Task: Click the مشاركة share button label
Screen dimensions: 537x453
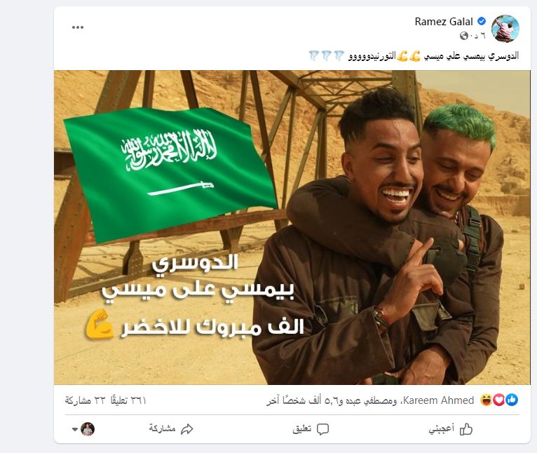Action: coord(162,428)
